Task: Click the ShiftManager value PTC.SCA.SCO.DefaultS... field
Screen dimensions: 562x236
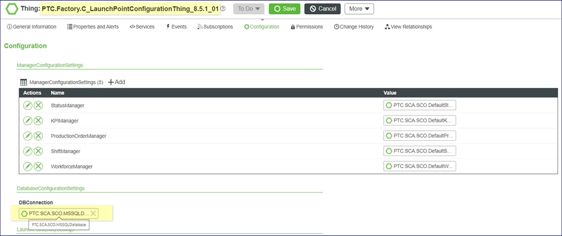Action: [x=419, y=151]
